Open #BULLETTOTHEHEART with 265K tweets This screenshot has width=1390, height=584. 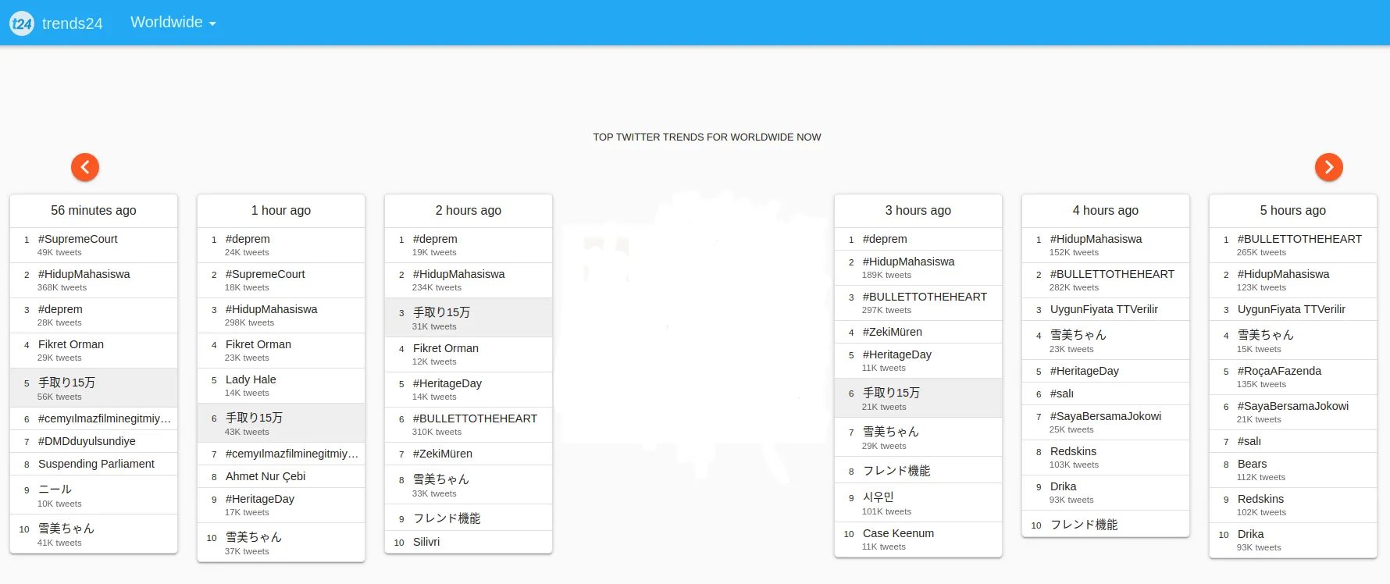pyautogui.click(x=1299, y=239)
